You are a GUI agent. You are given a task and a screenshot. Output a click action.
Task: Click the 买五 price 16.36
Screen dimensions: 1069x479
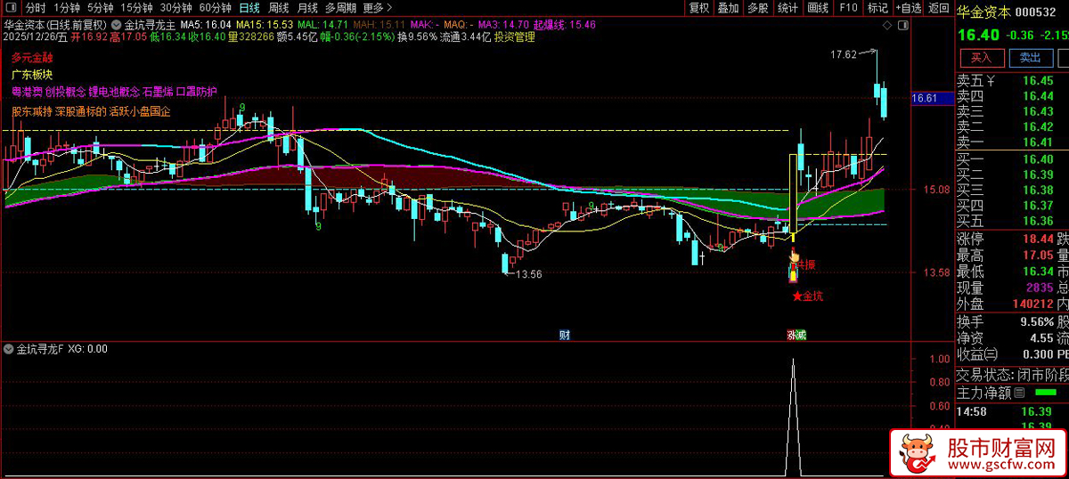[1039, 221]
